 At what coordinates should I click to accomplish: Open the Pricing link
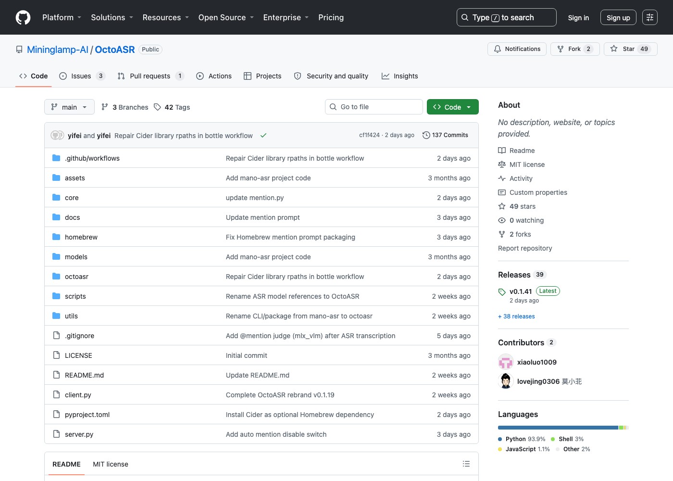click(x=331, y=17)
